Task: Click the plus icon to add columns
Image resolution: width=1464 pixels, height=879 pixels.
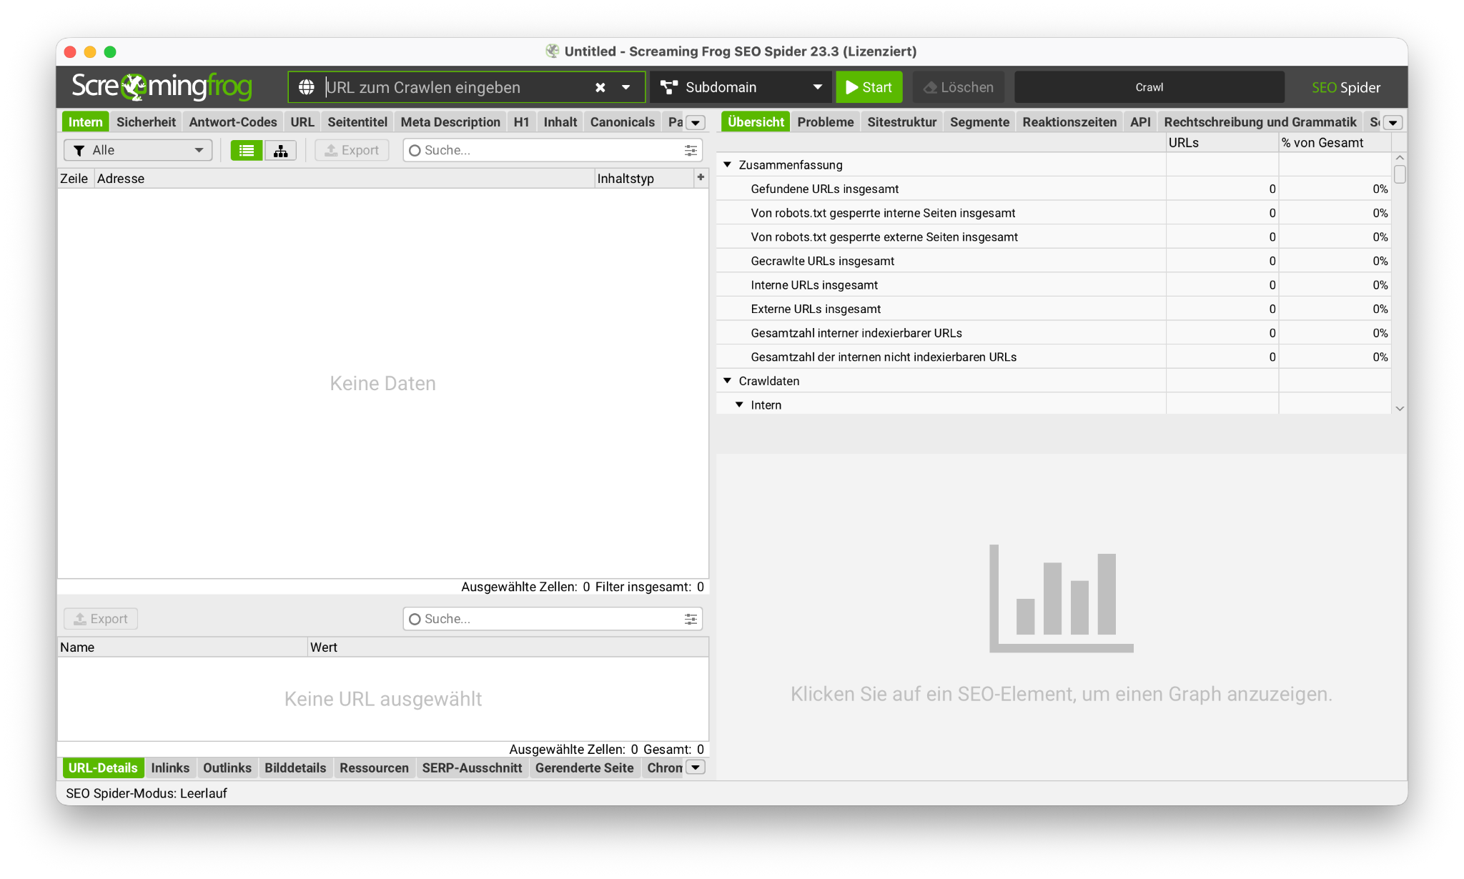Action: click(701, 177)
